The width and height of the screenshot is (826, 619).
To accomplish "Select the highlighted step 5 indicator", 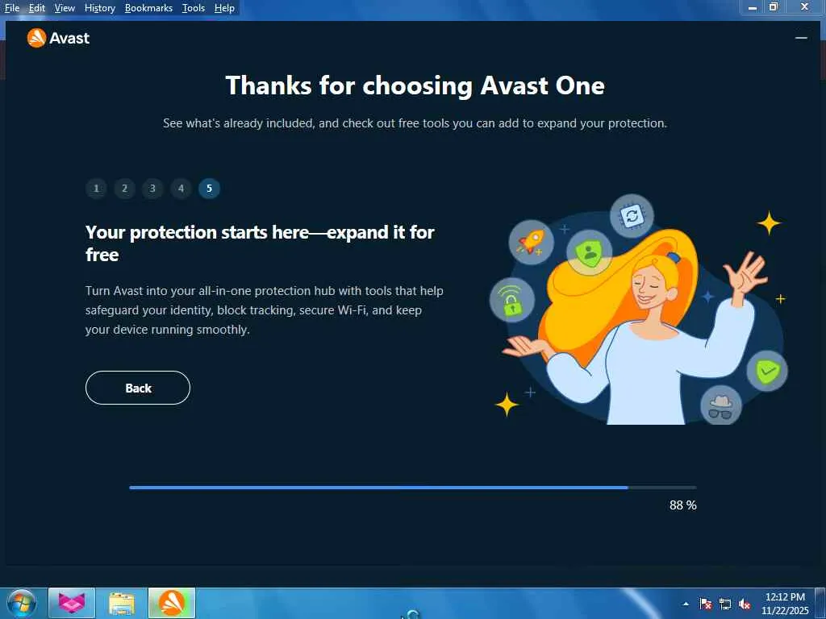I will tap(209, 189).
